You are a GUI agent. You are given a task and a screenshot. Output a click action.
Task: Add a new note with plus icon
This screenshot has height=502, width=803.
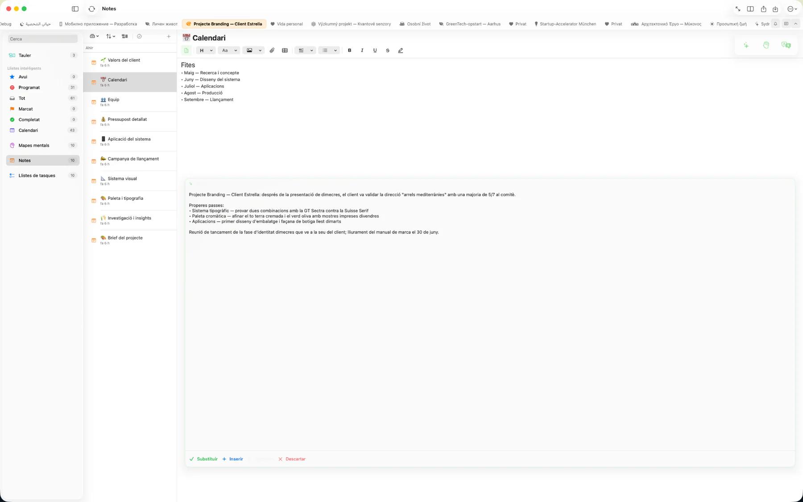(169, 36)
